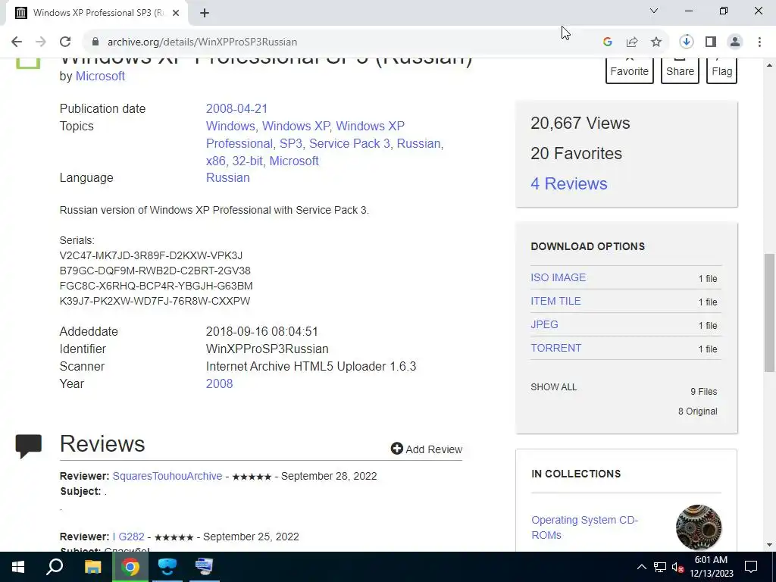Open the 32-bit topic link
The width and height of the screenshot is (776, 582).
248,161
